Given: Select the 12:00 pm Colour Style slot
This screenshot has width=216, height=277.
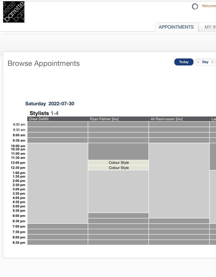Looking at the screenshot, I should pyautogui.click(x=118, y=163).
